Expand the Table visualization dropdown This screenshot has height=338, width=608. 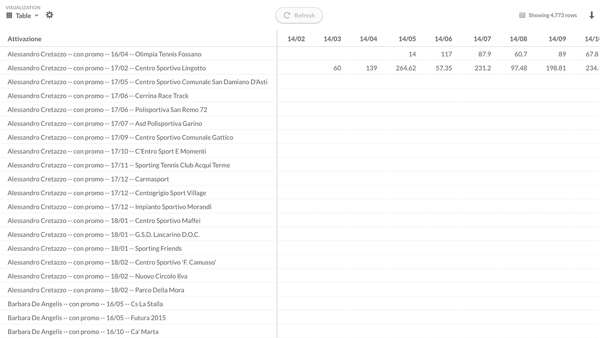tap(36, 15)
